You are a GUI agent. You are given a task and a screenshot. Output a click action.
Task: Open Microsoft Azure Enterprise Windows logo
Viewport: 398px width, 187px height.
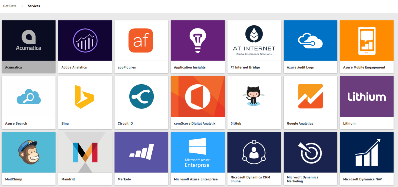tap(198, 152)
